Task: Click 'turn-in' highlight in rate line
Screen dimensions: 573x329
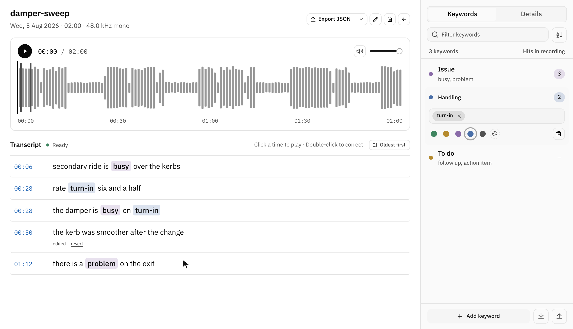Action: tap(82, 188)
